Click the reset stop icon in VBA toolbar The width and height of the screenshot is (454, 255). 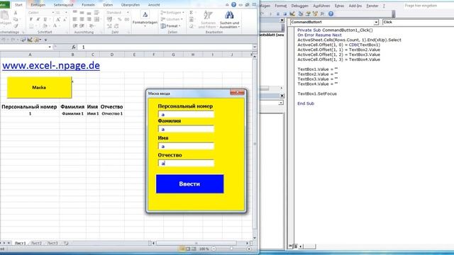click(284, 13)
